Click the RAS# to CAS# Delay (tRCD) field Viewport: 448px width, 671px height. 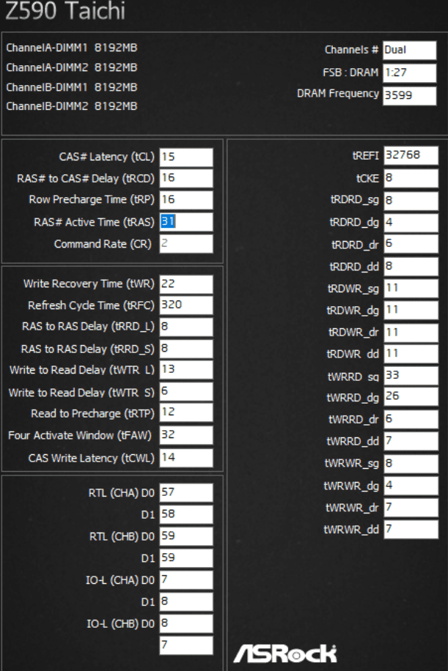[186, 178]
